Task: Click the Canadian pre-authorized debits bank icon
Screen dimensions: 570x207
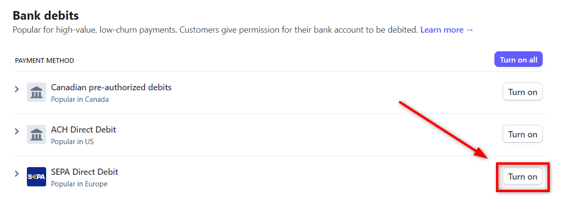Action: tap(37, 92)
